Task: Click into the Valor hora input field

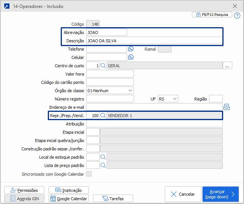Action: tap(110, 74)
